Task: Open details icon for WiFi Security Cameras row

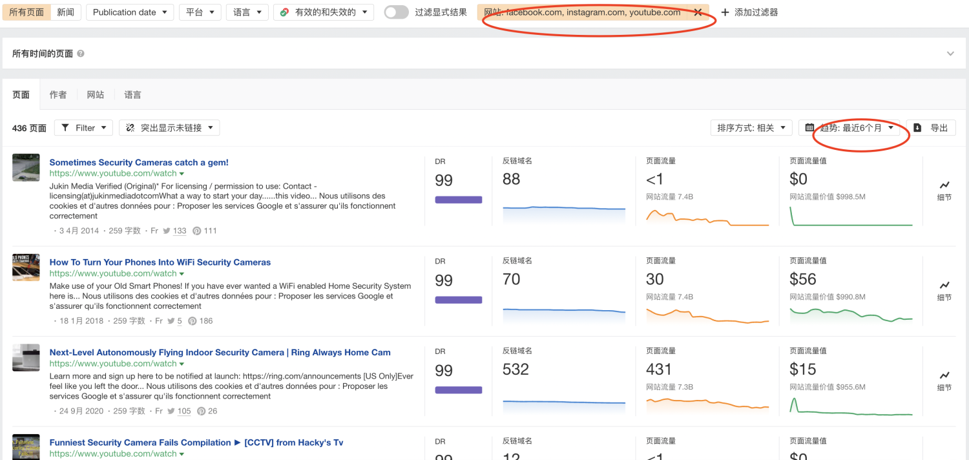Action: [x=944, y=285]
